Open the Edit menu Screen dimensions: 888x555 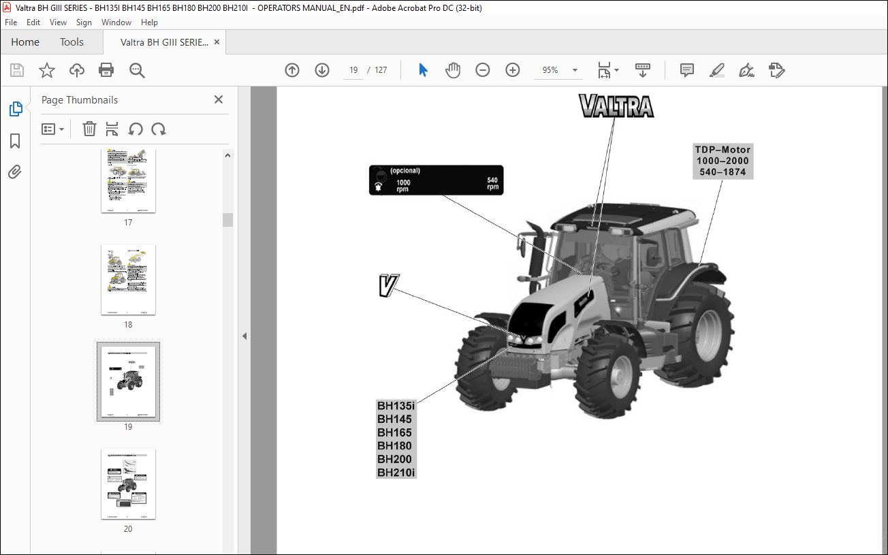[x=33, y=22]
